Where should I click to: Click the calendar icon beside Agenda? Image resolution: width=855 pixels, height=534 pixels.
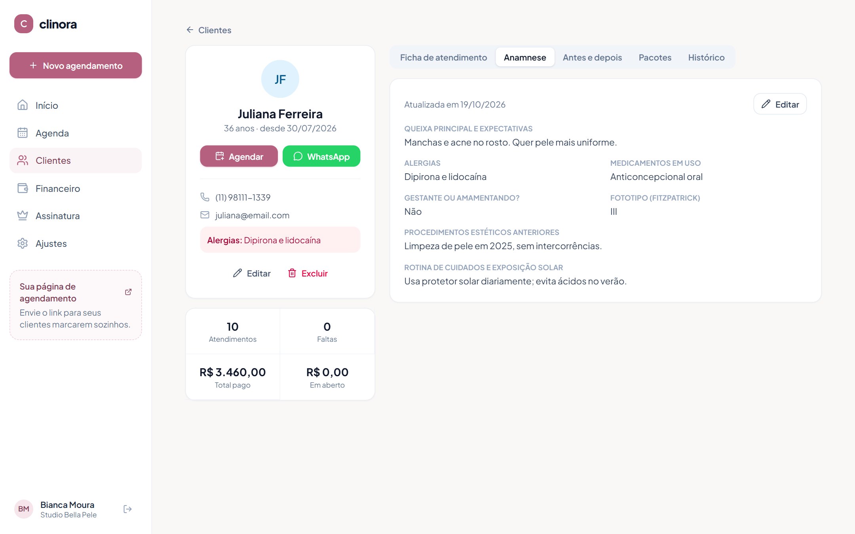coord(23,133)
